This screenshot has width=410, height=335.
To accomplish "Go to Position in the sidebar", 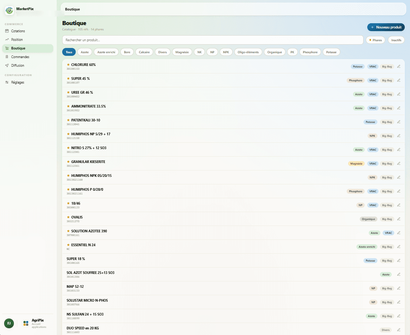I will pyautogui.click(x=28, y=39).
